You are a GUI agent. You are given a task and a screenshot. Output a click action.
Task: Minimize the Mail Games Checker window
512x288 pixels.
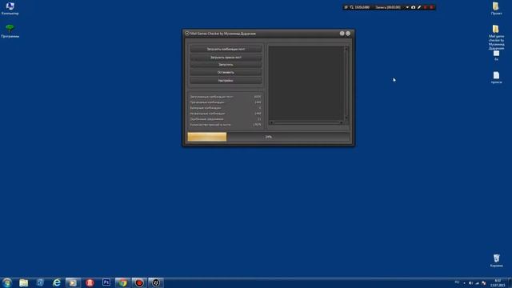[342, 34]
